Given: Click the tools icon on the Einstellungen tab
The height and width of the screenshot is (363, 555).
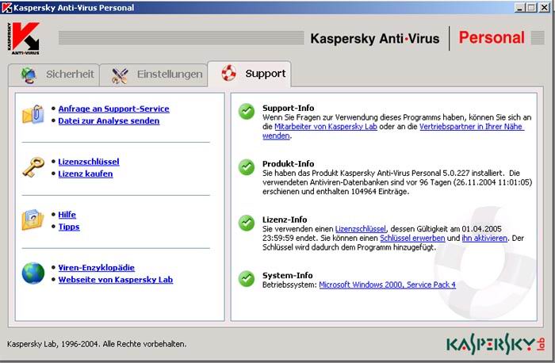Looking at the screenshot, I should [120, 75].
